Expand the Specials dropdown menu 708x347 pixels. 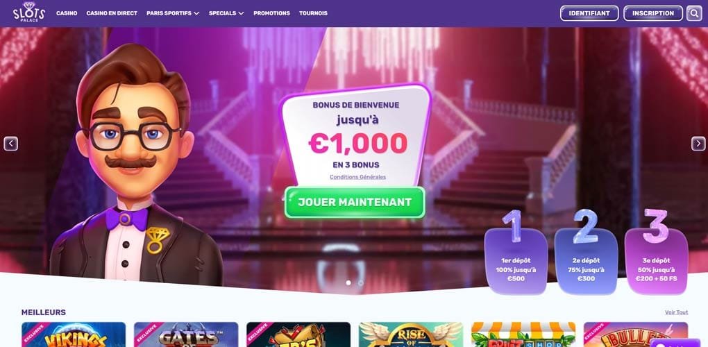[226, 13]
